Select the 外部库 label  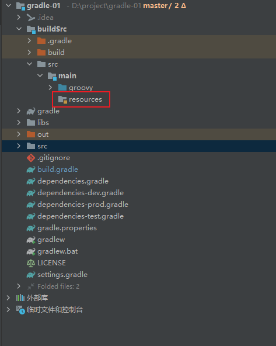pyautogui.click(x=37, y=298)
